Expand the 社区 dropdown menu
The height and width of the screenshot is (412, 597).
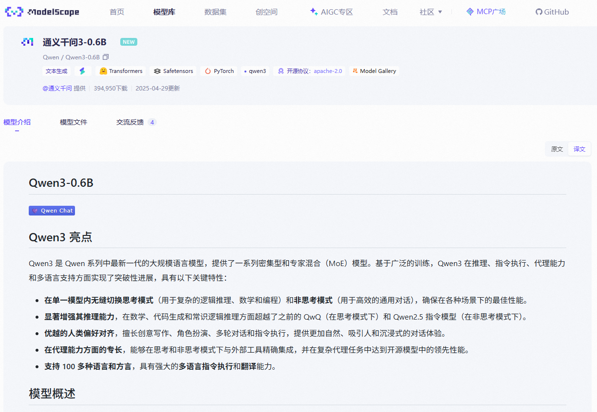(x=430, y=11)
